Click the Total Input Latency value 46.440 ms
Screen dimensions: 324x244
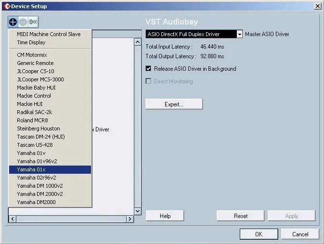click(x=212, y=47)
